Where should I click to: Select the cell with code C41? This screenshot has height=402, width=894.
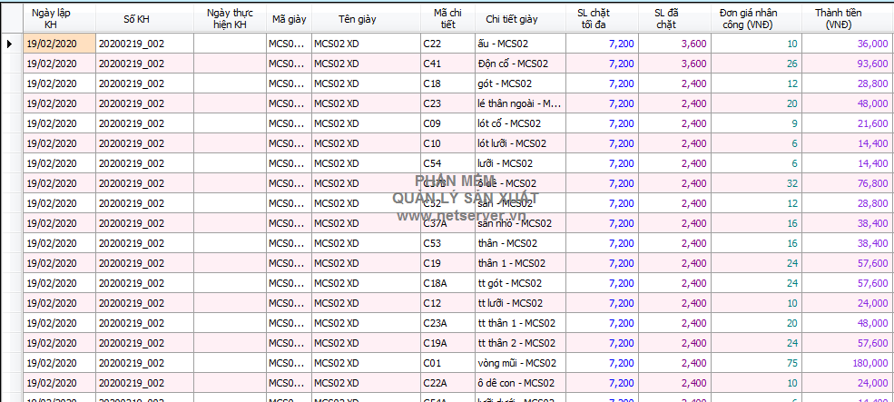tap(447, 64)
